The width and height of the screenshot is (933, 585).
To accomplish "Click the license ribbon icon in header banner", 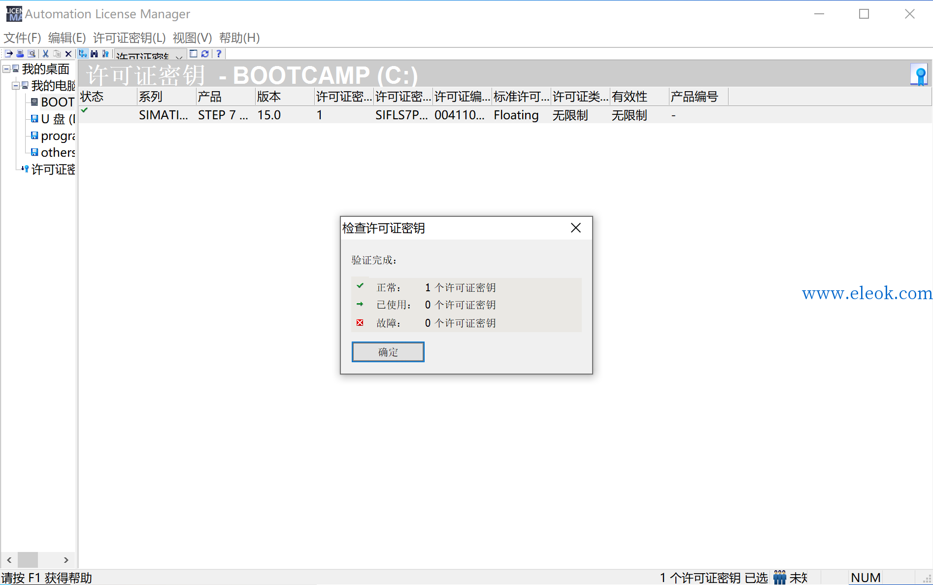I will pyautogui.click(x=919, y=75).
